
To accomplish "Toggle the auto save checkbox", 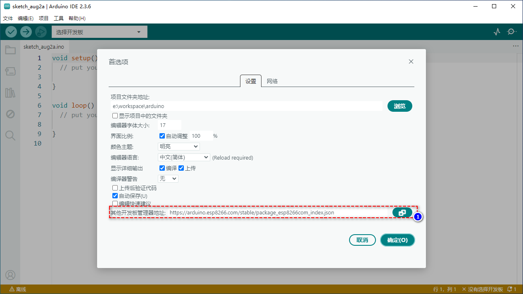I will [x=115, y=196].
